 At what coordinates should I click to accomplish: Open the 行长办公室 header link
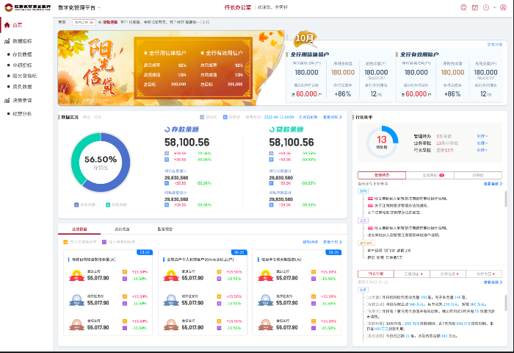pyautogui.click(x=238, y=7)
